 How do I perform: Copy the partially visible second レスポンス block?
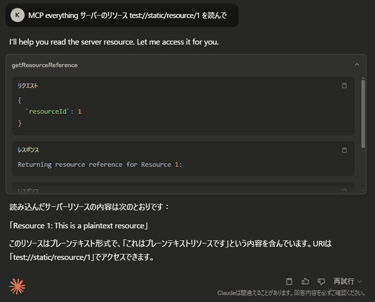tap(344, 191)
